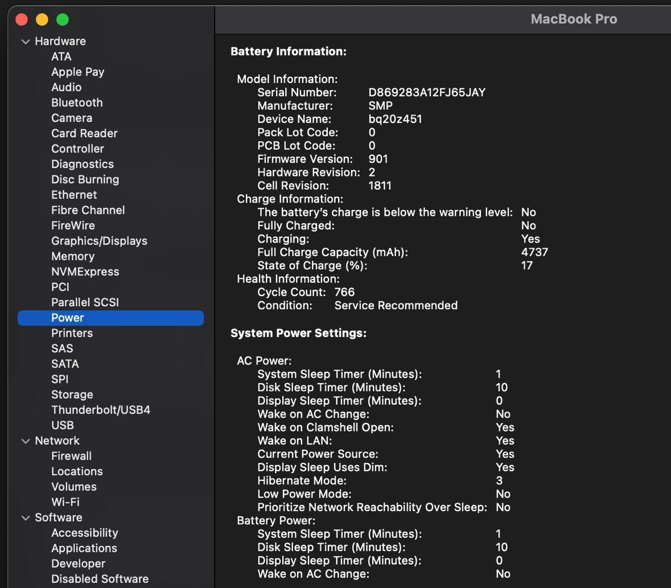Minimize the window with the yellow button
The height and width of the screenshot is (588, 671).
(42, 20)
